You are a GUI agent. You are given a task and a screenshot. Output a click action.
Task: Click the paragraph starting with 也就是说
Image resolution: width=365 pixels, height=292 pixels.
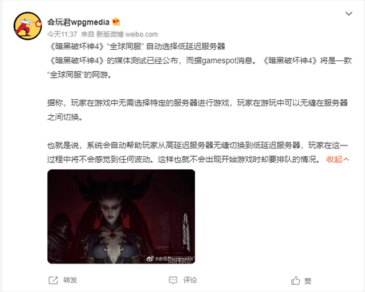pyautogui.click(x=197, y=152)
